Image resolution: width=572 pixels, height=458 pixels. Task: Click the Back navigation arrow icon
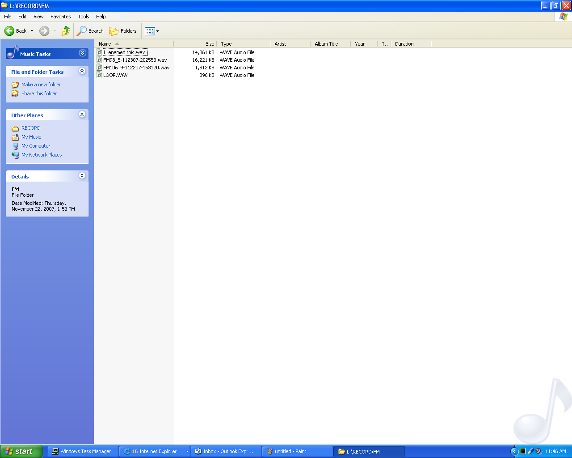[9, 31]
